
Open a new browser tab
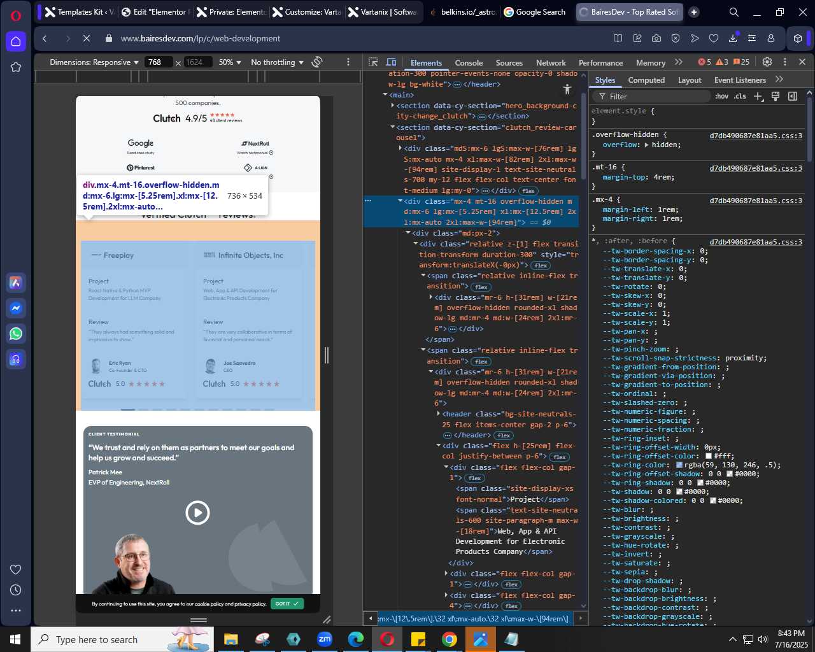click(694, 12)
